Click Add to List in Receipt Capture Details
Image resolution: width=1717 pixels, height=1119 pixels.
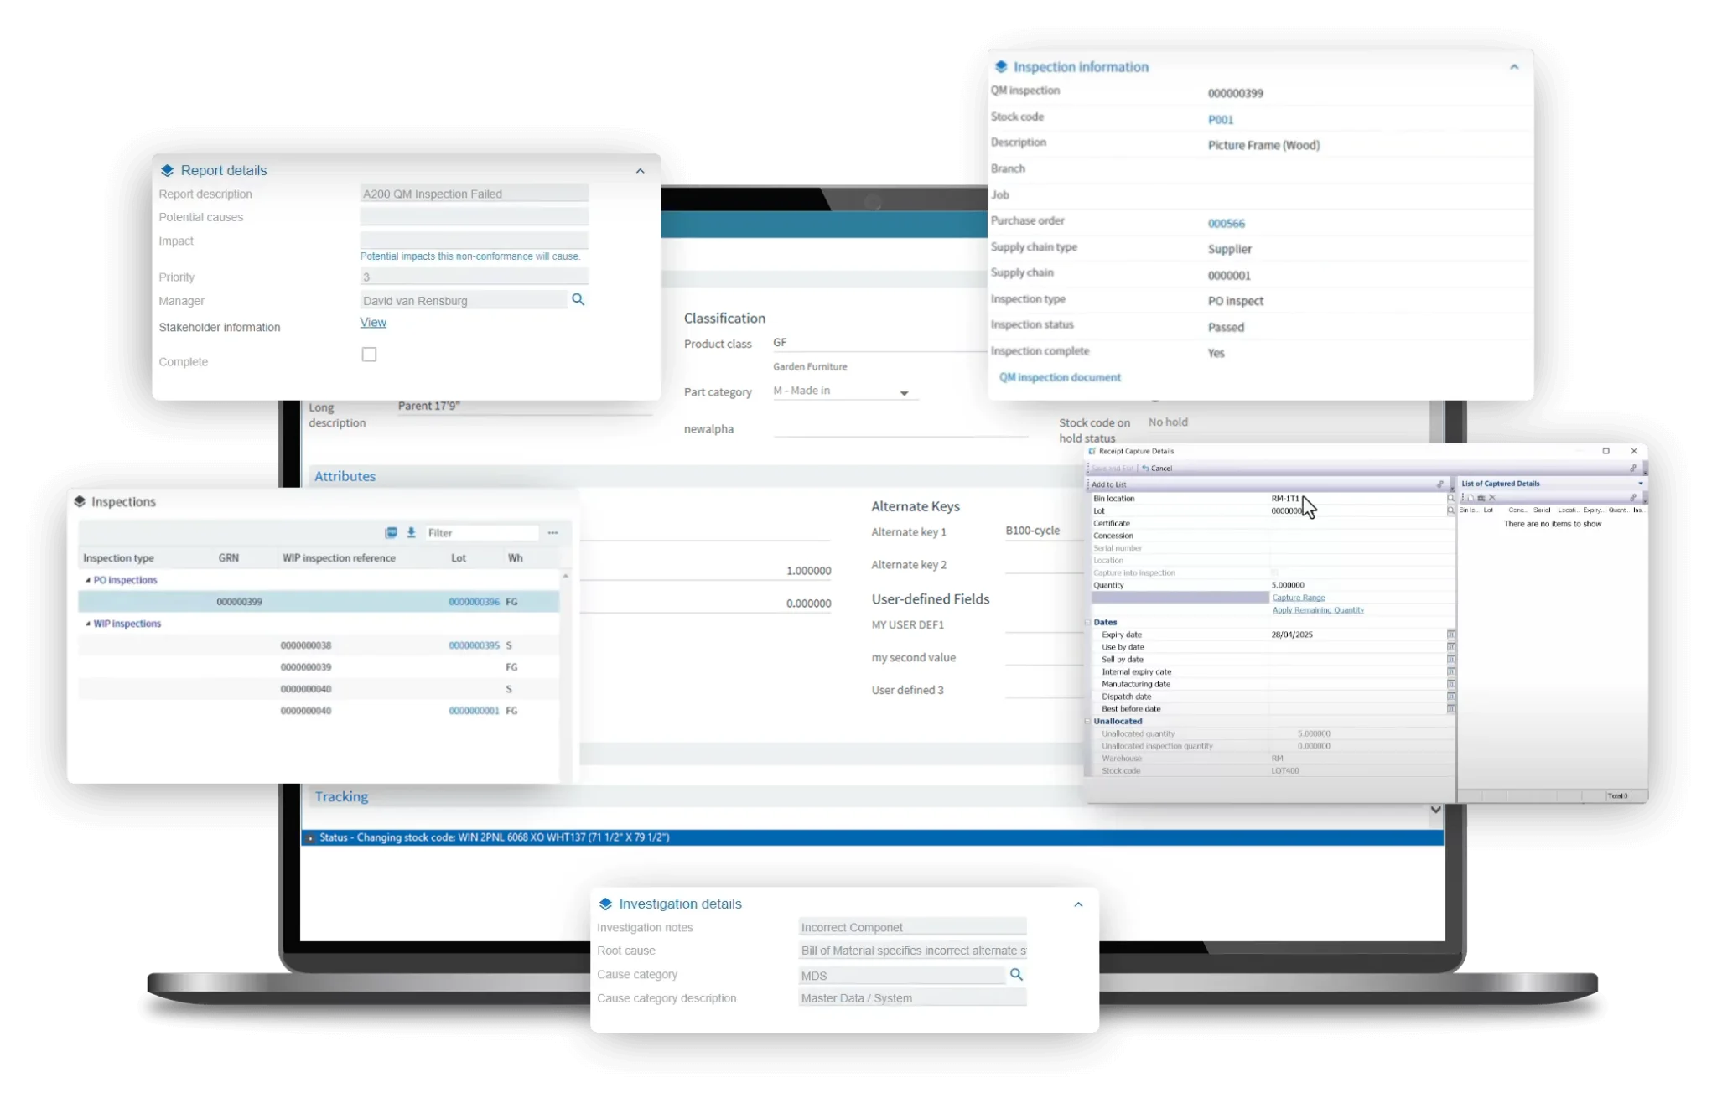(x=1109, y=484)
